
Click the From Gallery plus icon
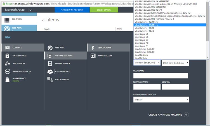[93, 56]
